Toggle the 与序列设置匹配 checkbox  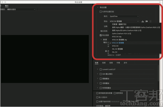click(x=101, y=12)
